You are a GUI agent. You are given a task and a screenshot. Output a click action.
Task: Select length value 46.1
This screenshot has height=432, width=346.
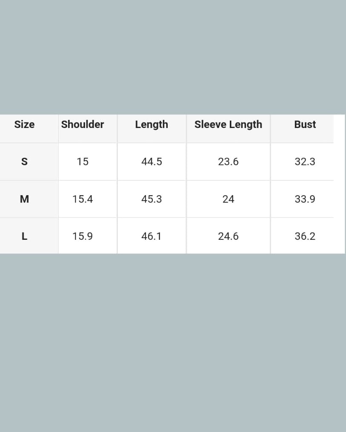coord(152,236)
